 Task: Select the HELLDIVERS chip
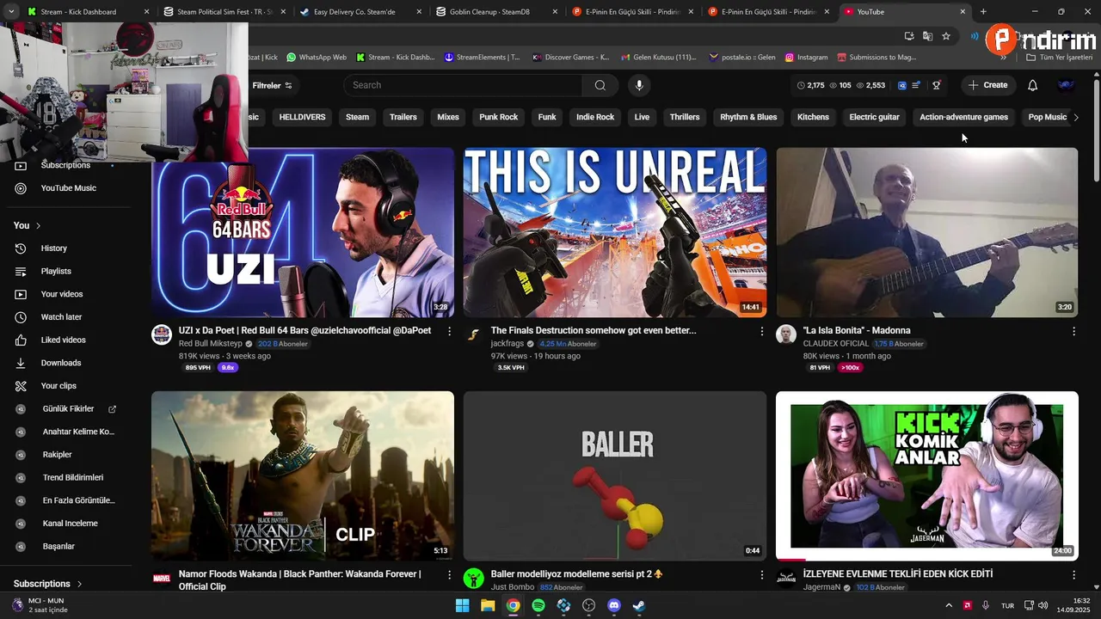(302, 117)
